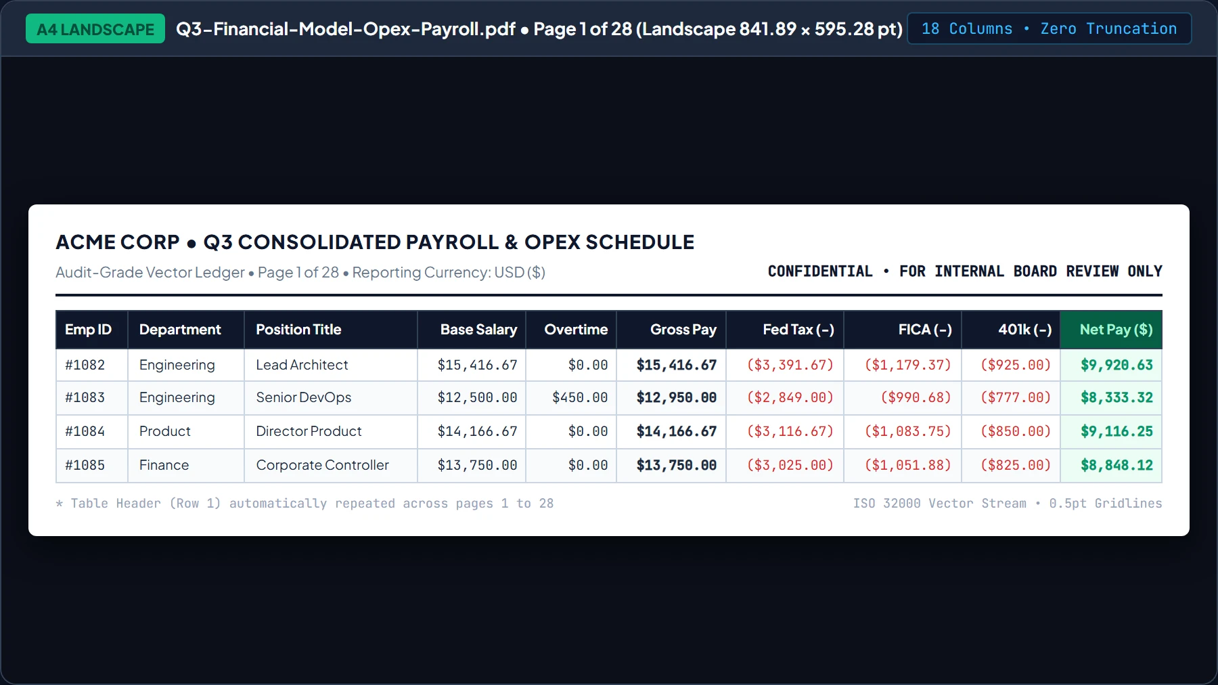Viewport: 1218px width, 685px height.
Task: Click the Director Product position cell
Action: (x=331, y=431)
